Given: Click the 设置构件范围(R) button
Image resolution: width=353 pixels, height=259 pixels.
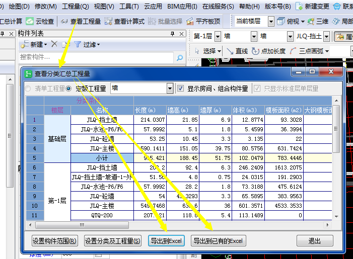Looking at the screenshot, I should point(55,241).
